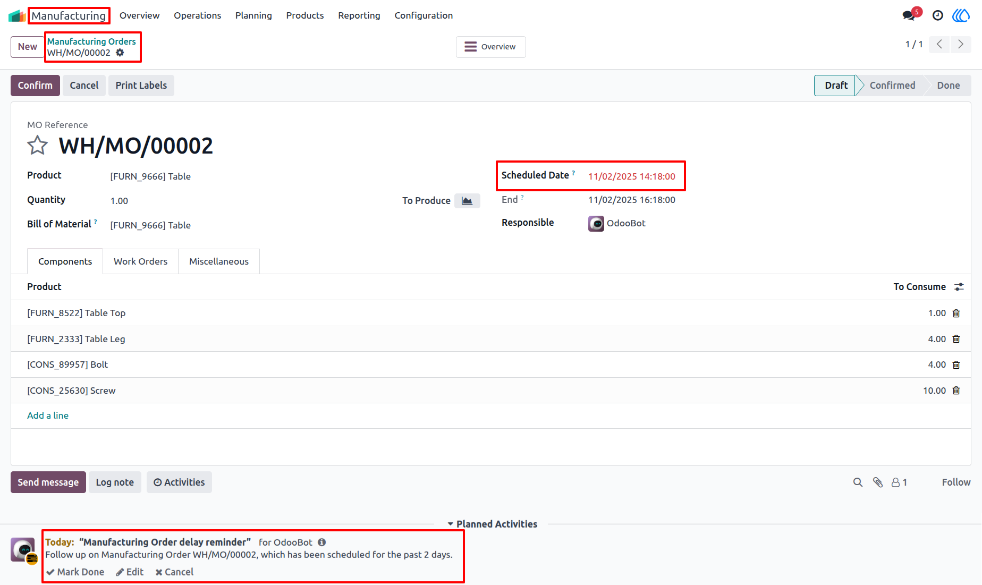Image resolution: width=982 pixels, height=585 pixels.
Task: Open the Operations menu
Action: [x=197, y=15]
